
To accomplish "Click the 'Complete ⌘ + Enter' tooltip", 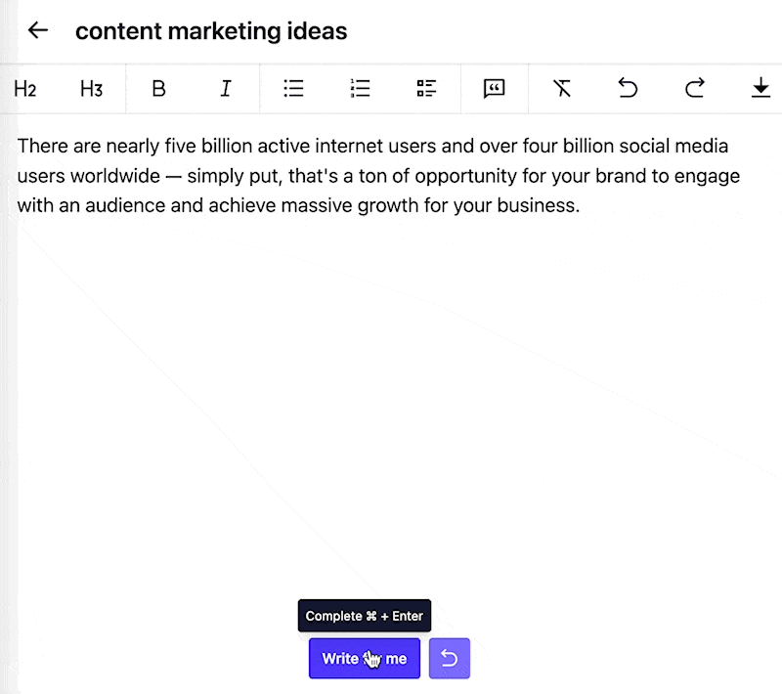I will [364, 616].
